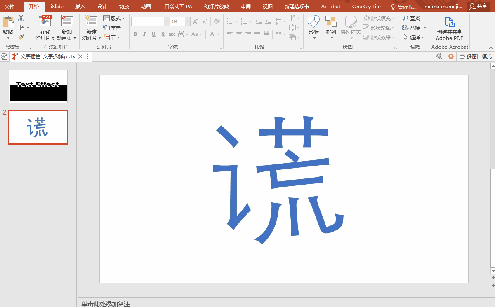495x307 pixels.
Task: Click the 多窗口模式 multi-window button
Action: 476,56
